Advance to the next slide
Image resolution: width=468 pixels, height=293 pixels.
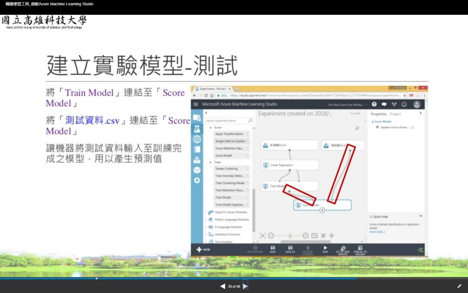pos(245,286)
